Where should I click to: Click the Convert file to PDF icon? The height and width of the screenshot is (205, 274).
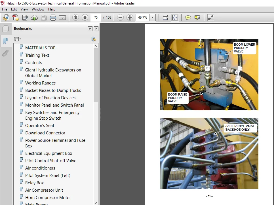(x=16, y=18)
